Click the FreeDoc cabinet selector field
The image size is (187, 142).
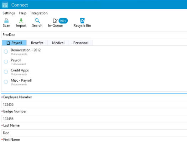pyautogui.click(x=94, y=35)
